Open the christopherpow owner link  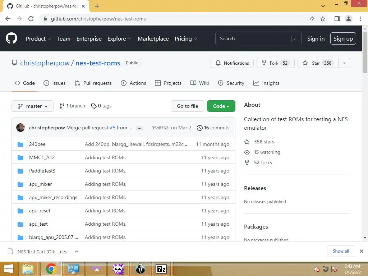45,63
